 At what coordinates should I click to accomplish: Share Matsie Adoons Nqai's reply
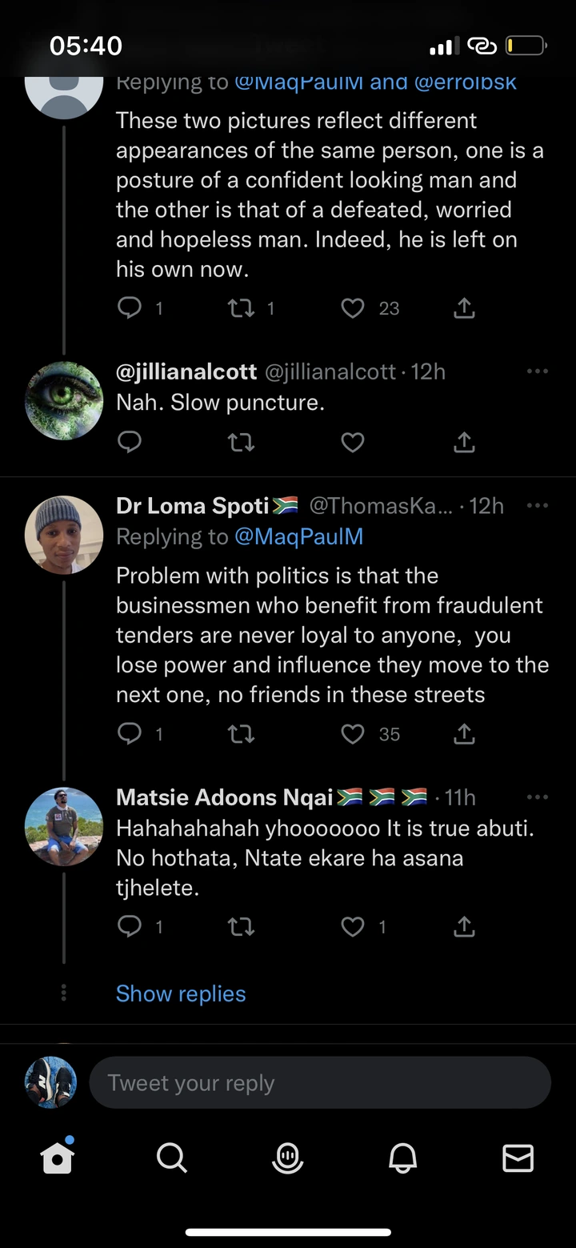click(464, 927)
